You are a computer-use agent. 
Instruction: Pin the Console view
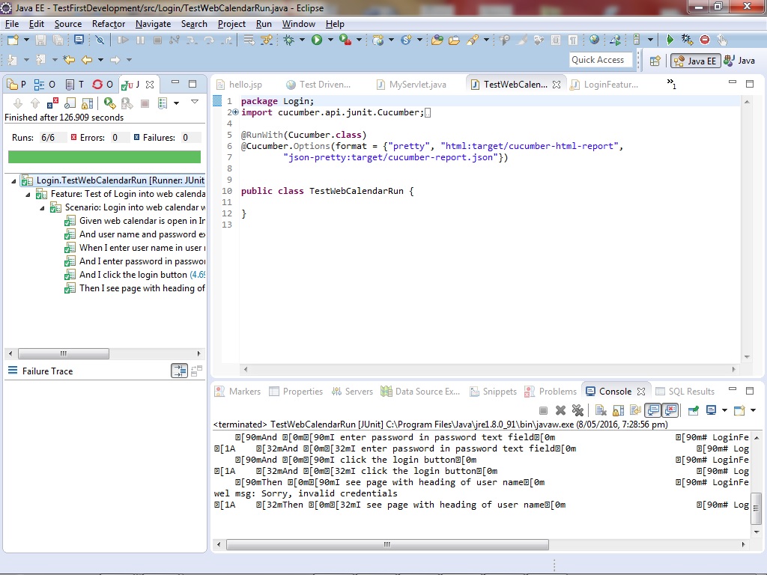(x=694, y=410)
